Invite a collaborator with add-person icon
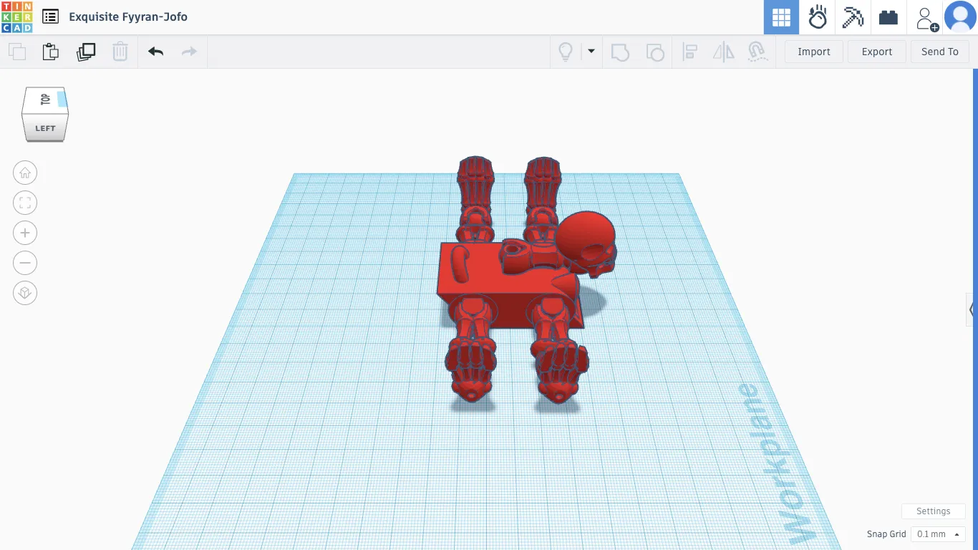Screen dimensions: 978x550 (926, 19)
